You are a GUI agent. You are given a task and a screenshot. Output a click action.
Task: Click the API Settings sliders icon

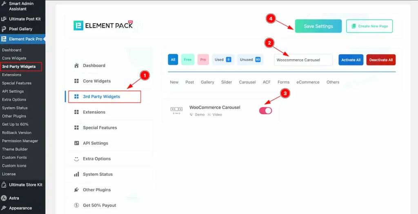[x=76, y=143]
